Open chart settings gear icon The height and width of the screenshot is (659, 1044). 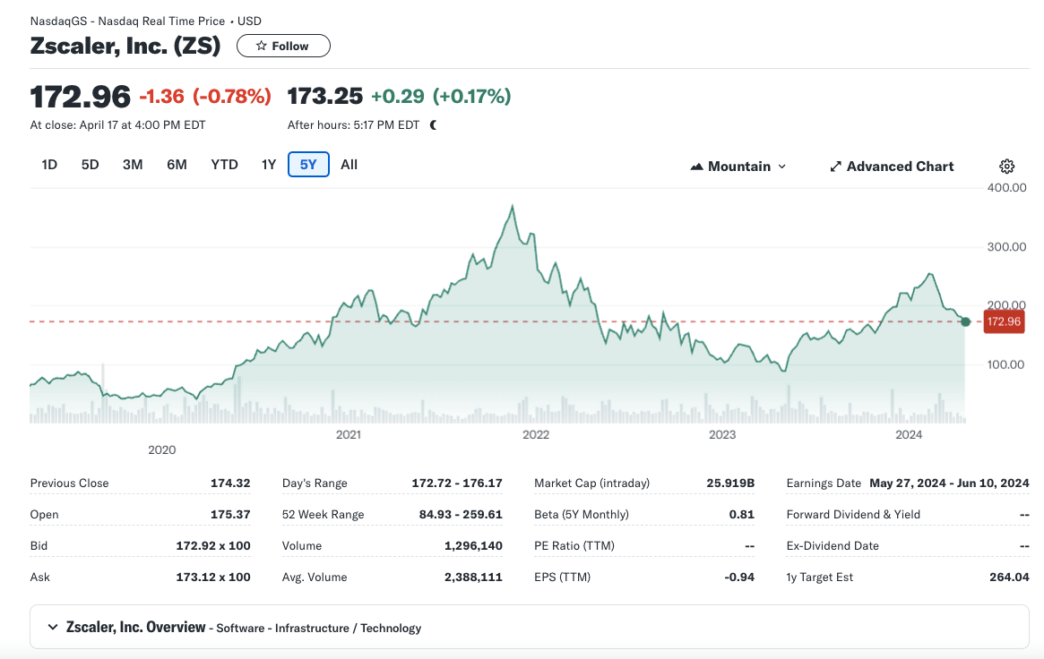click(x=1006, y=167)
